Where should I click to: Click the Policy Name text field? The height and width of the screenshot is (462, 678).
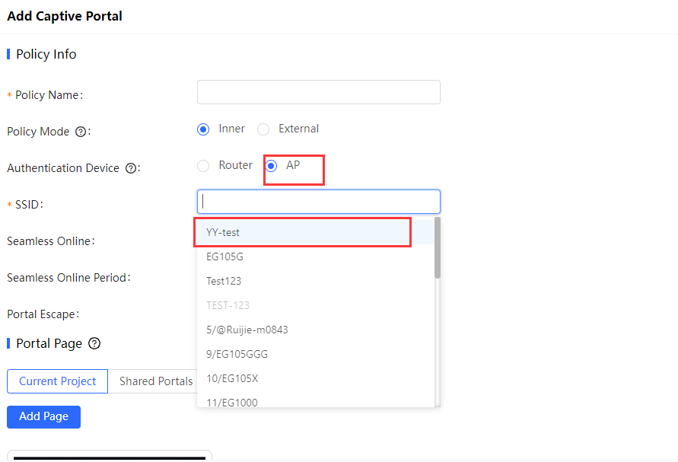coord(318,92)
